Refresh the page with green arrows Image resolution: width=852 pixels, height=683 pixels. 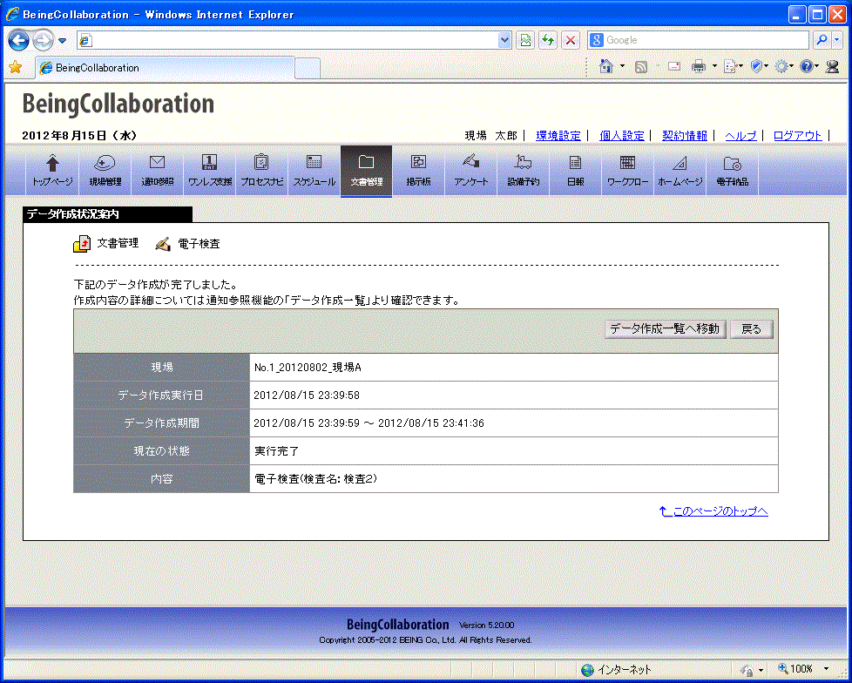(548, 40)
